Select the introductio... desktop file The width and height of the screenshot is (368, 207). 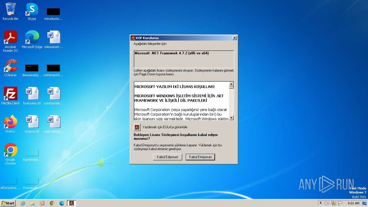click(53, 14)
